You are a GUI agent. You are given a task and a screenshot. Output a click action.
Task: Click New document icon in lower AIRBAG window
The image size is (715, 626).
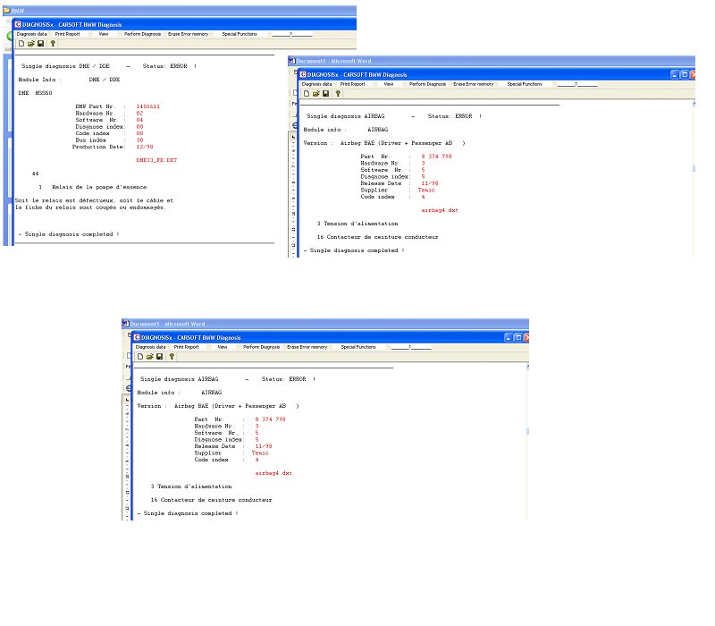pos(140,356)
